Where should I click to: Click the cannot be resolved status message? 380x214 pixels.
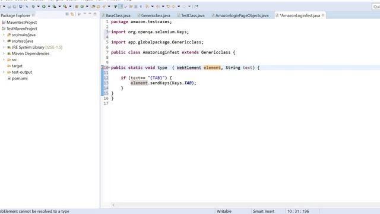pos(34,212)
